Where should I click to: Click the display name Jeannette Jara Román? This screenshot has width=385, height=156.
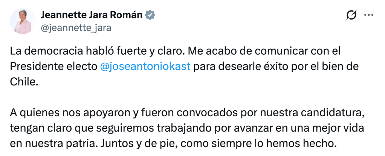tap(92, 15)
